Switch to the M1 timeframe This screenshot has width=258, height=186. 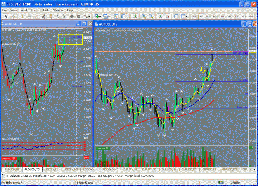coord(194,17)
